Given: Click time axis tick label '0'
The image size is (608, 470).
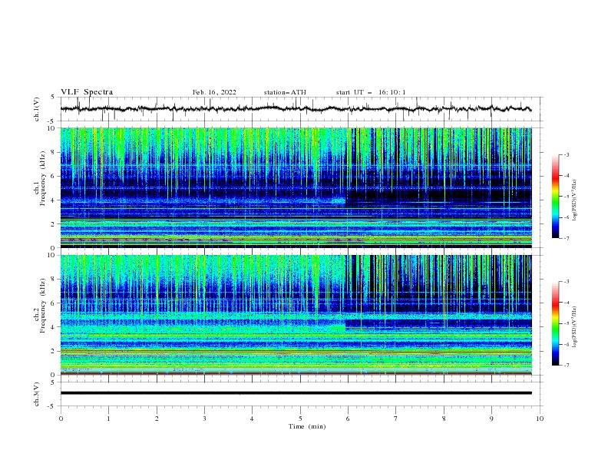Looking at the screenshot, I should click(x=61, y=419).
